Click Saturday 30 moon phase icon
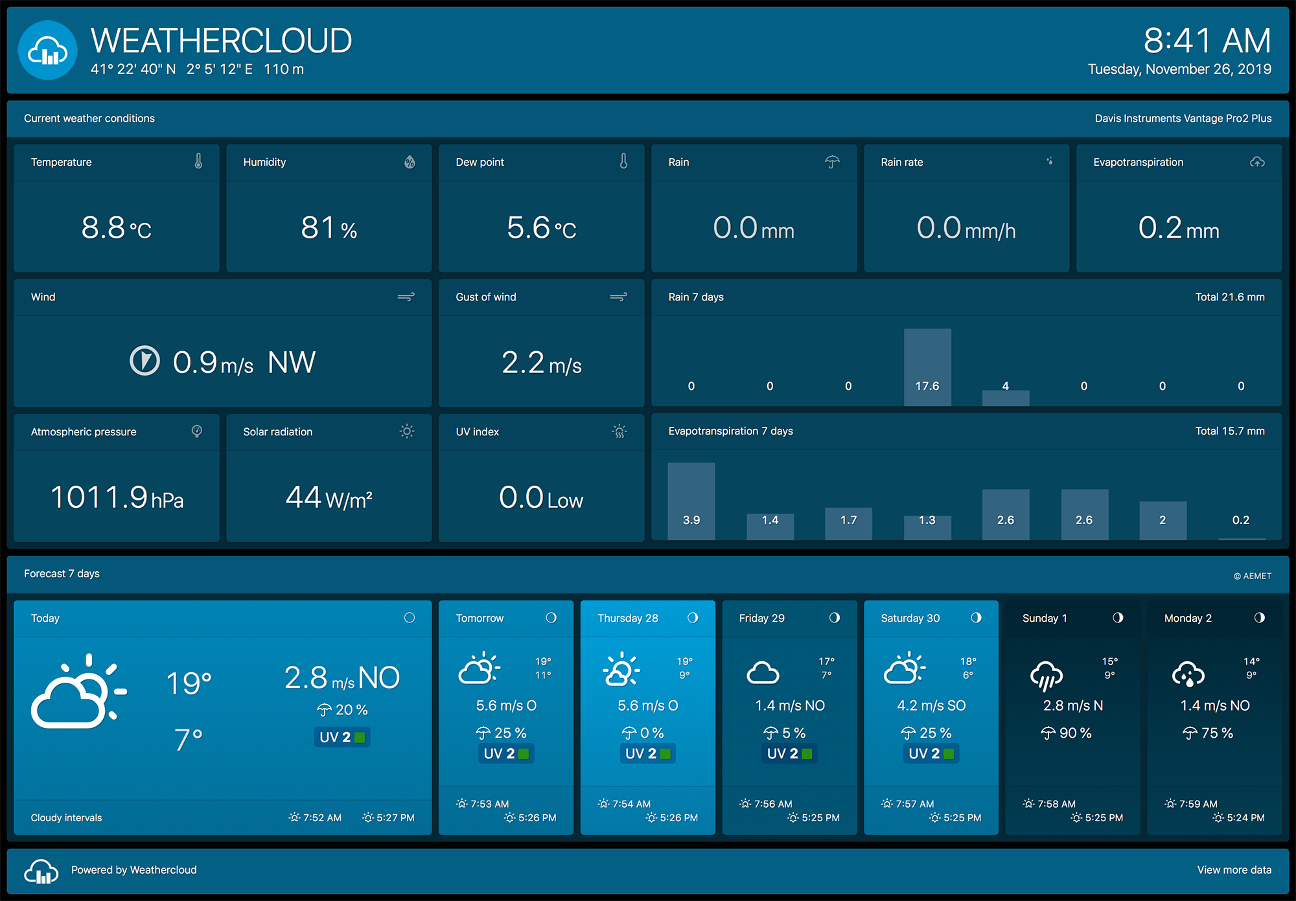1296x901 pixels. coord(977,617)
